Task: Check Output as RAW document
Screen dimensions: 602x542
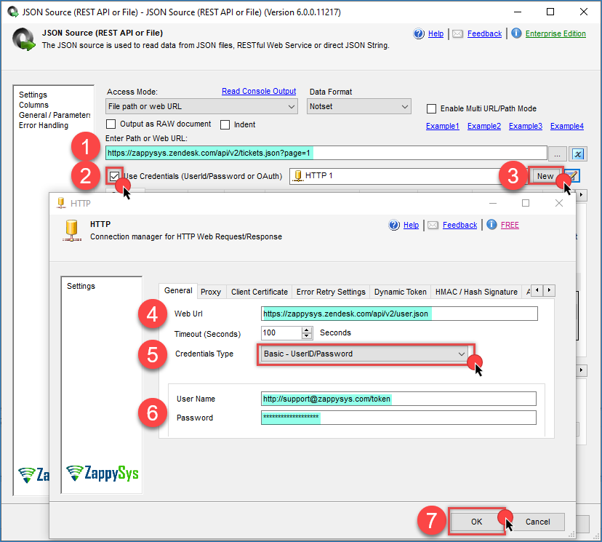Action: click(111, 124)
